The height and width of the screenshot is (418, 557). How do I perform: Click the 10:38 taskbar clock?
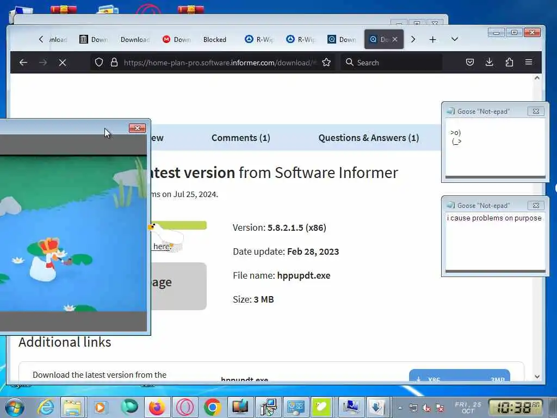pos(516,408)
